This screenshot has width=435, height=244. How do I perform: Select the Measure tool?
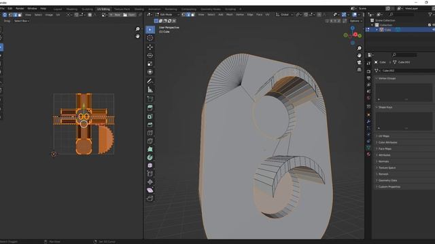(x=150, y=89)
